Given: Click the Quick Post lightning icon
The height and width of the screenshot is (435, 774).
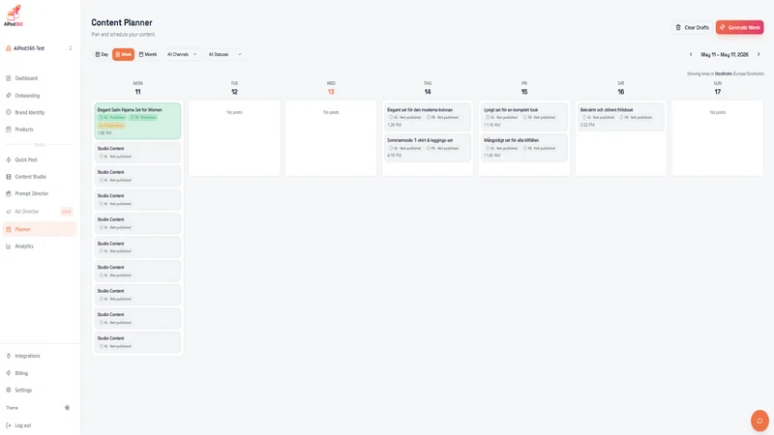Looking at the screenshot, I should coord(9,159).
